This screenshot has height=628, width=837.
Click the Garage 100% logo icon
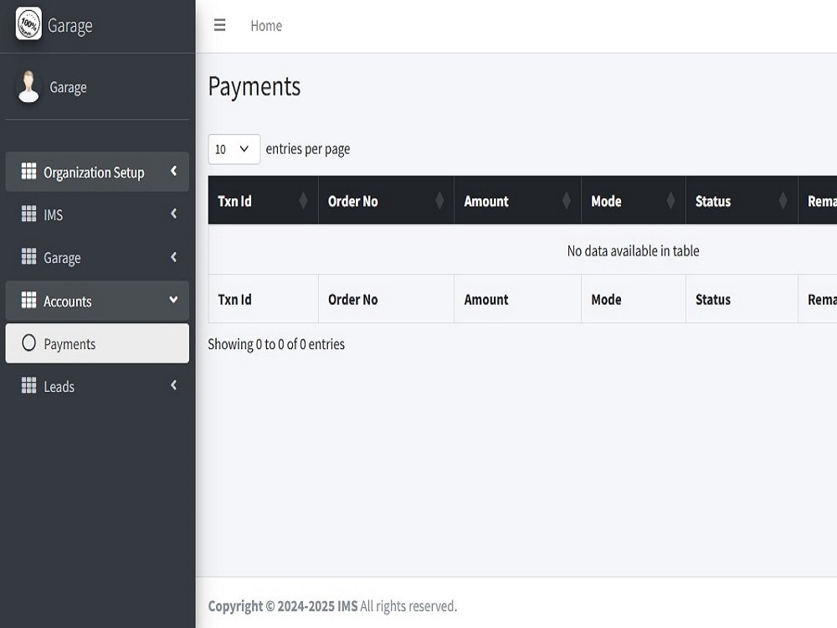point(28,23)
